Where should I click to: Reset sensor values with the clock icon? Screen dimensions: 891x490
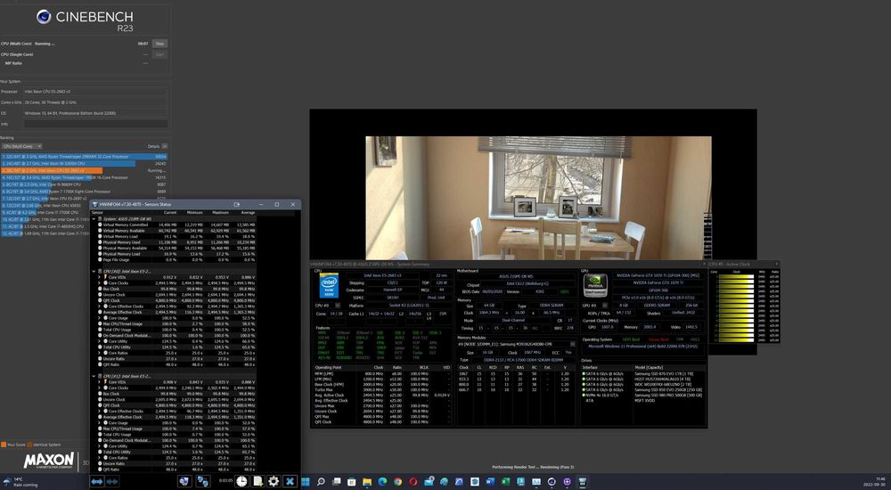241,481
